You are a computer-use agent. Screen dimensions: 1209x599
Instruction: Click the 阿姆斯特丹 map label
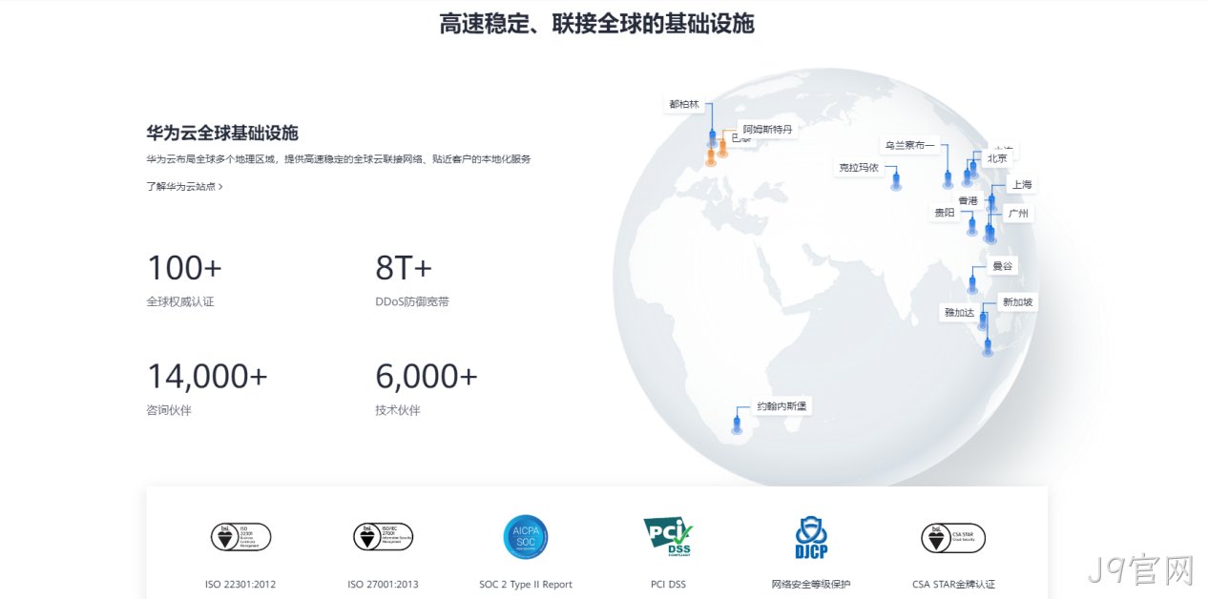tap(767, 129)
